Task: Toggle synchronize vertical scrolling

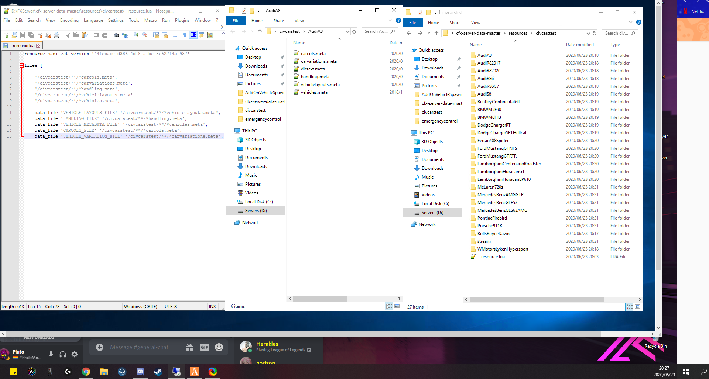Action: pos(156,35)
